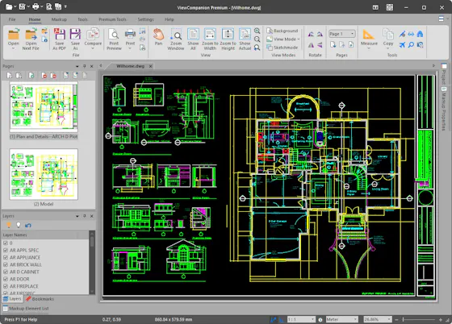Select the Model page thumbnail

[x=44, y=174]
